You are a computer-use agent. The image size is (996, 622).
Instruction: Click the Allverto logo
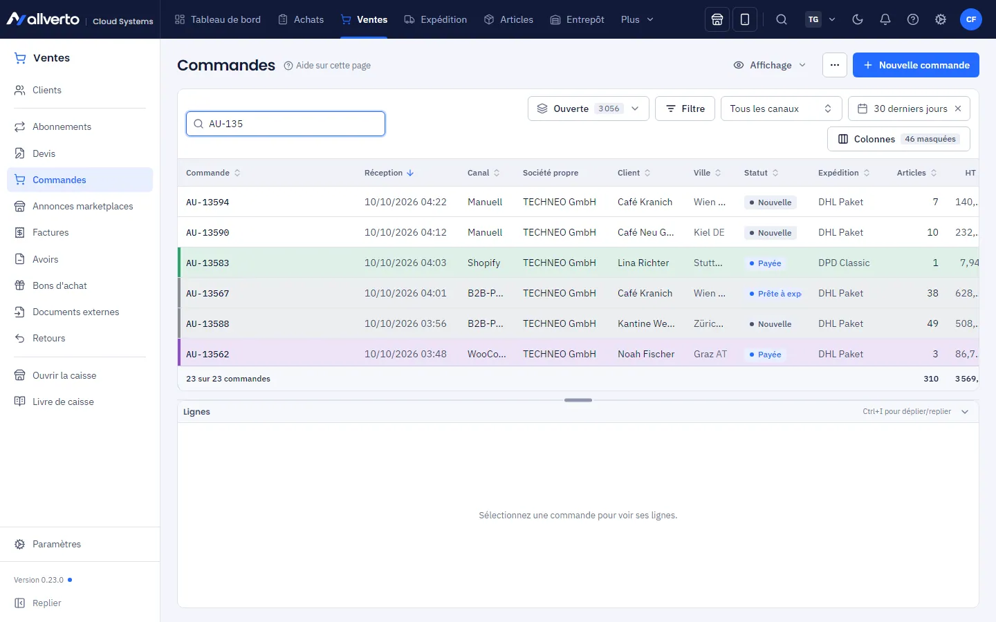[x=43, y=19]
